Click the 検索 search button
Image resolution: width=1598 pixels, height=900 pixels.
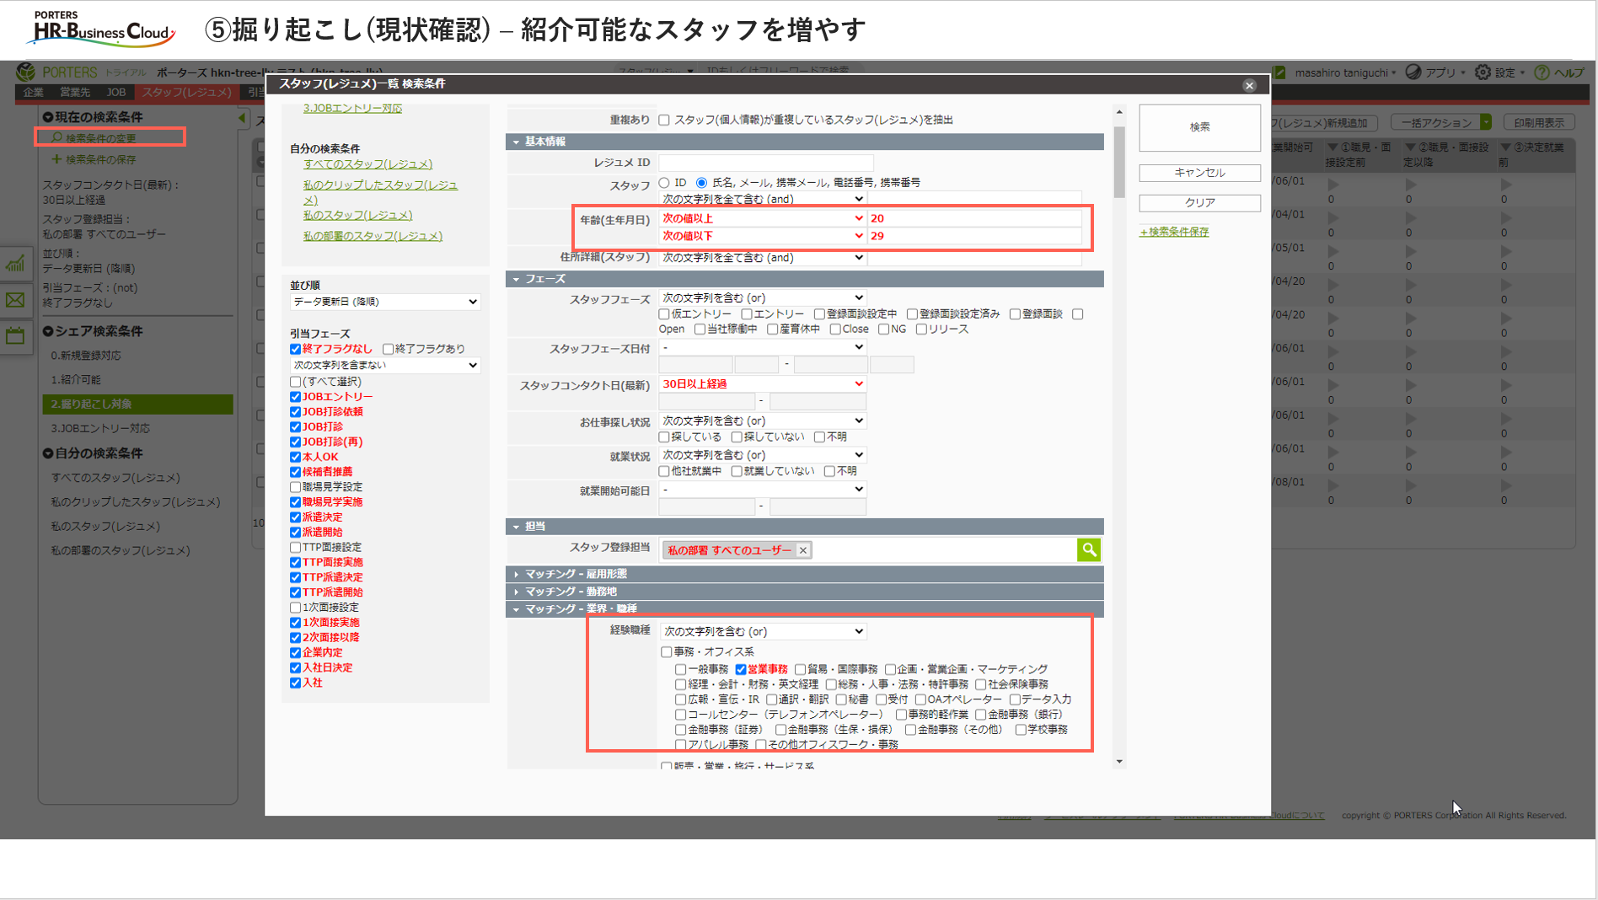tap(1198, 127)
